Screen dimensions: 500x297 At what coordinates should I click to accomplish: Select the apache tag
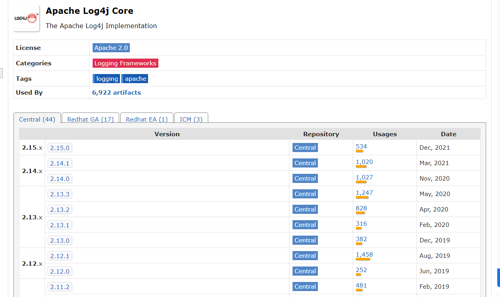click(135, 79)
